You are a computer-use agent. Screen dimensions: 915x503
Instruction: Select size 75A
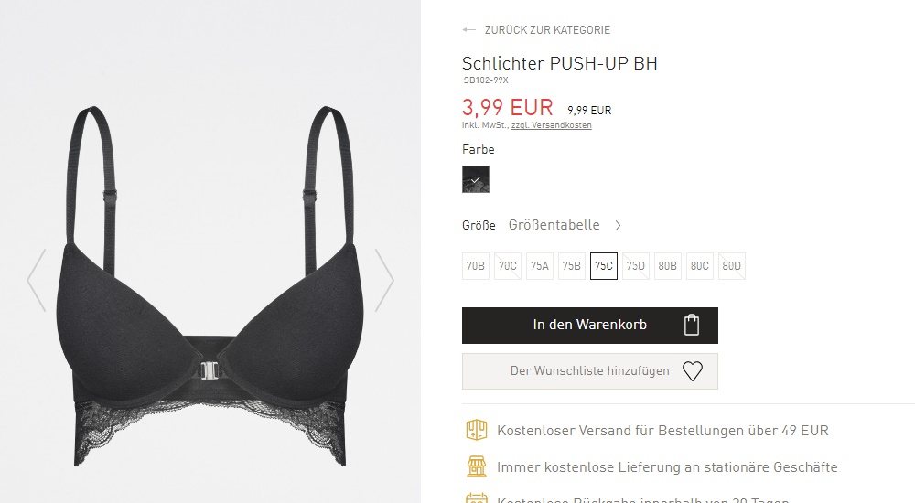pyautogui.click(x=540, y=266)
